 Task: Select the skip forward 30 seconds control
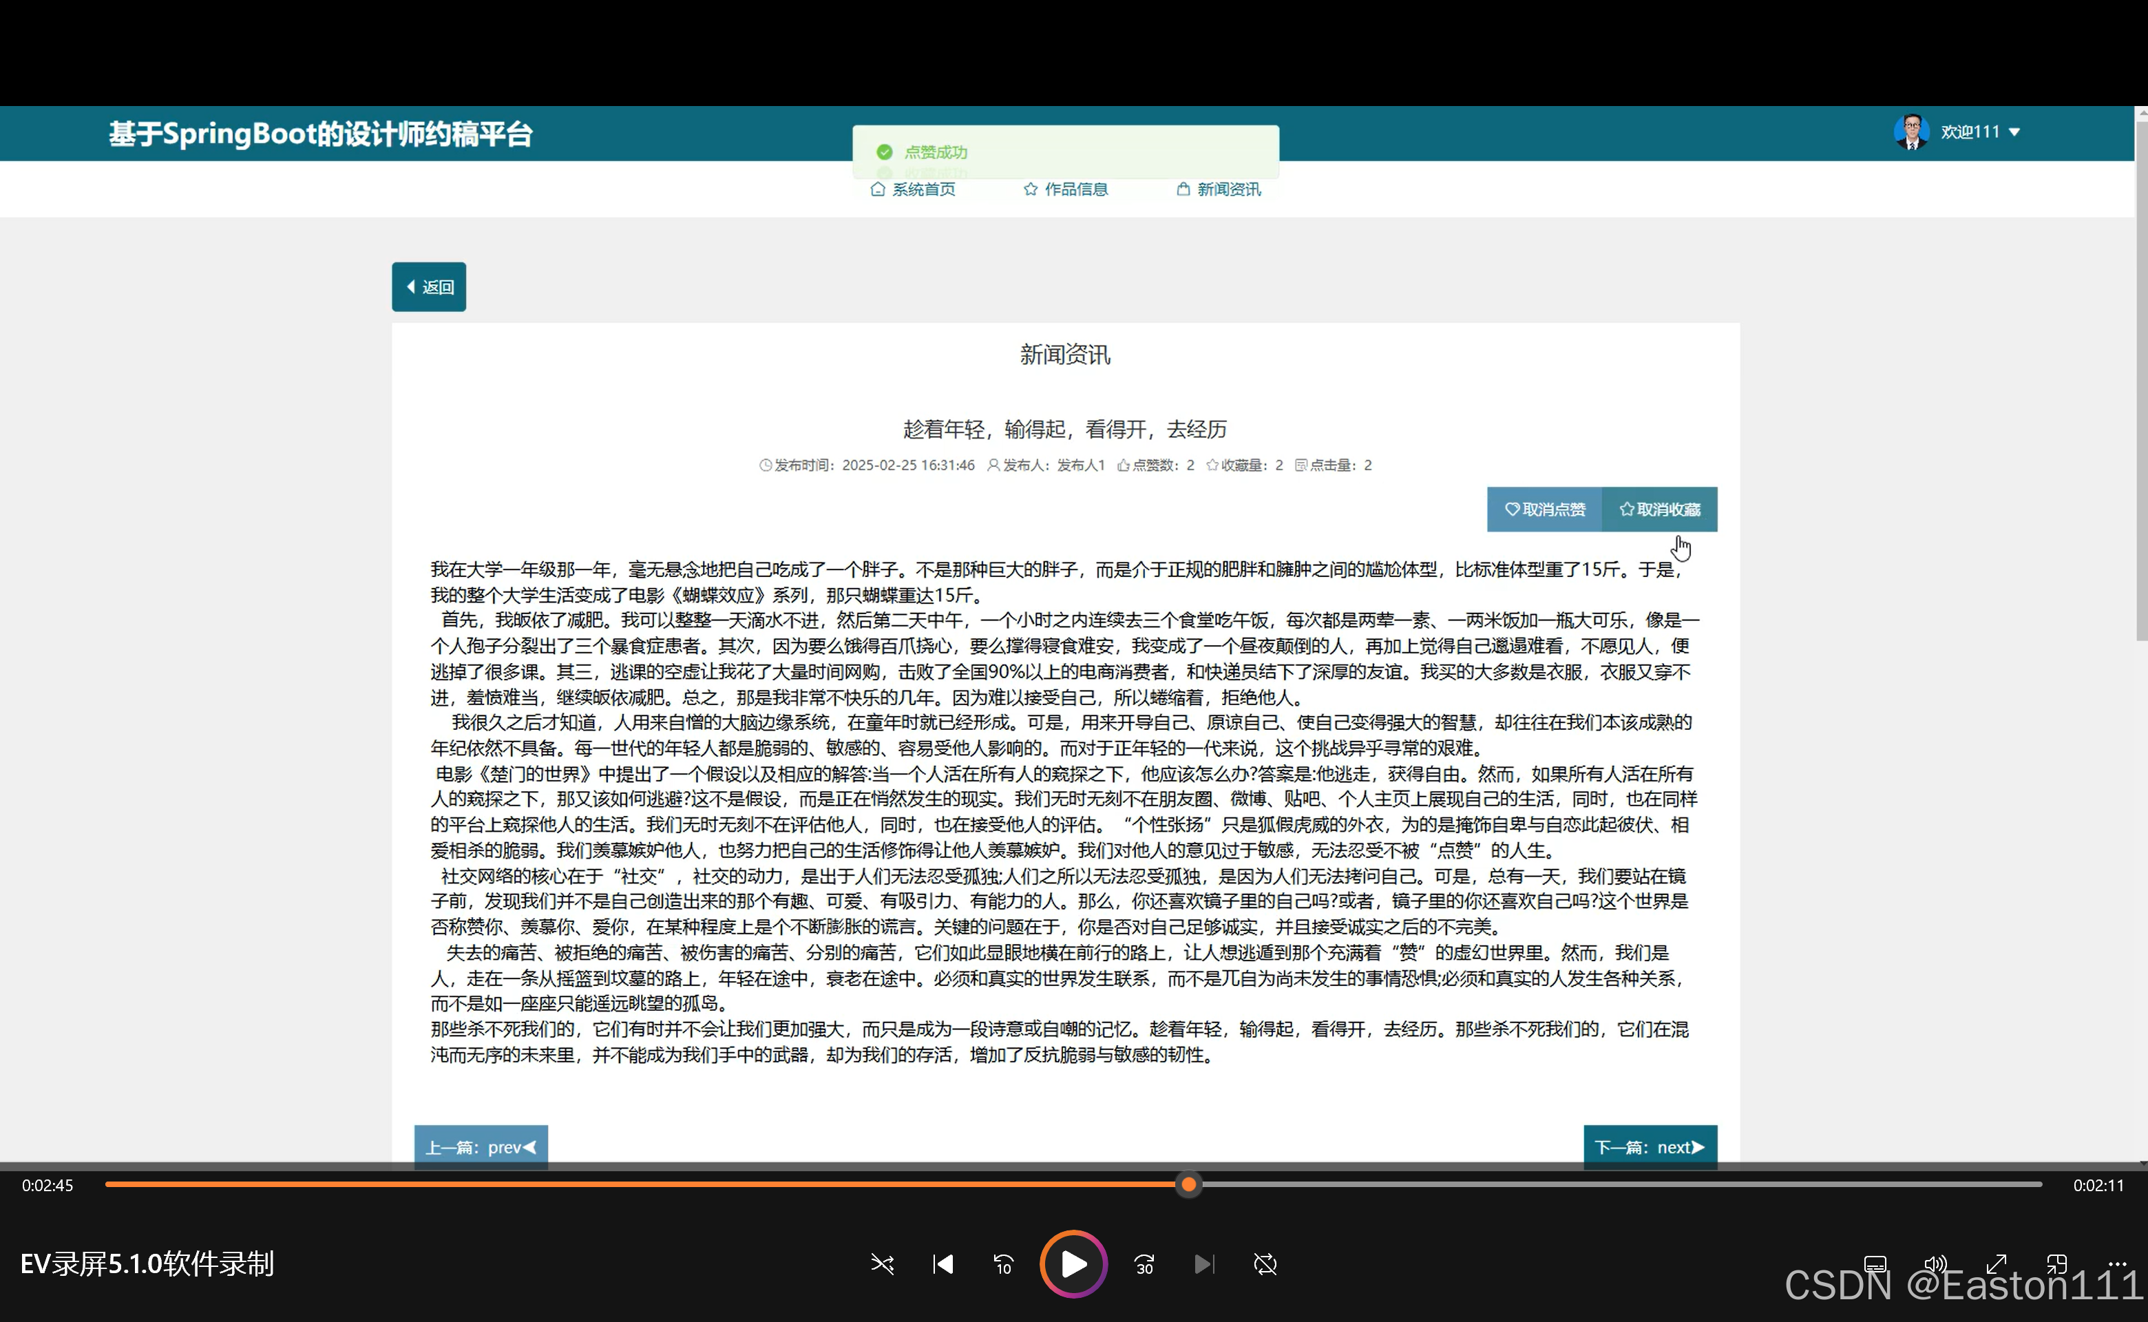coord(1144,1264)
